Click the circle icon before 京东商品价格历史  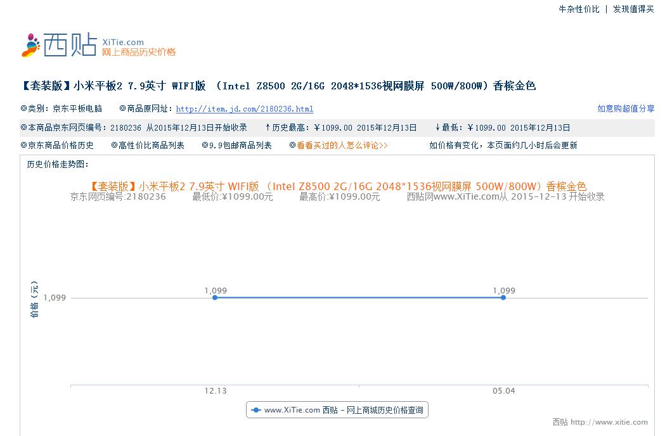pos(22,144)
